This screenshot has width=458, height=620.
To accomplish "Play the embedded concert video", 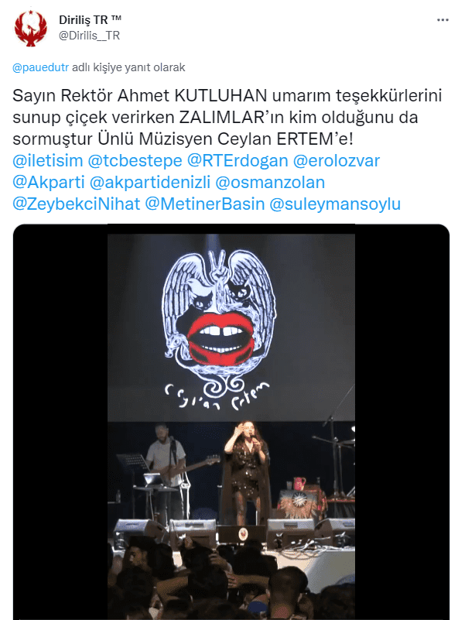I will pos(231,422).
